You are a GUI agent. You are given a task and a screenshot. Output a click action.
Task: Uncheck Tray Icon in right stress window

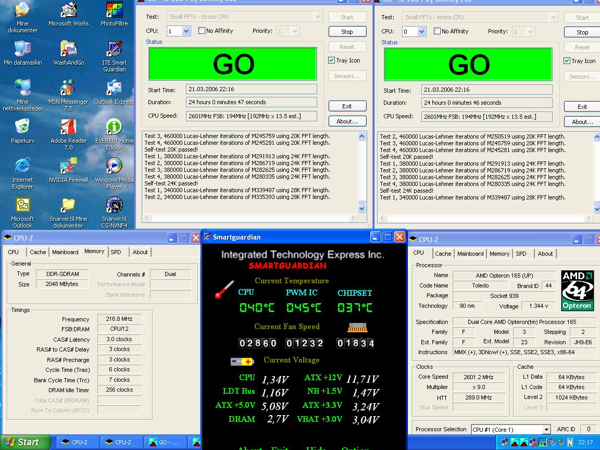567,61
